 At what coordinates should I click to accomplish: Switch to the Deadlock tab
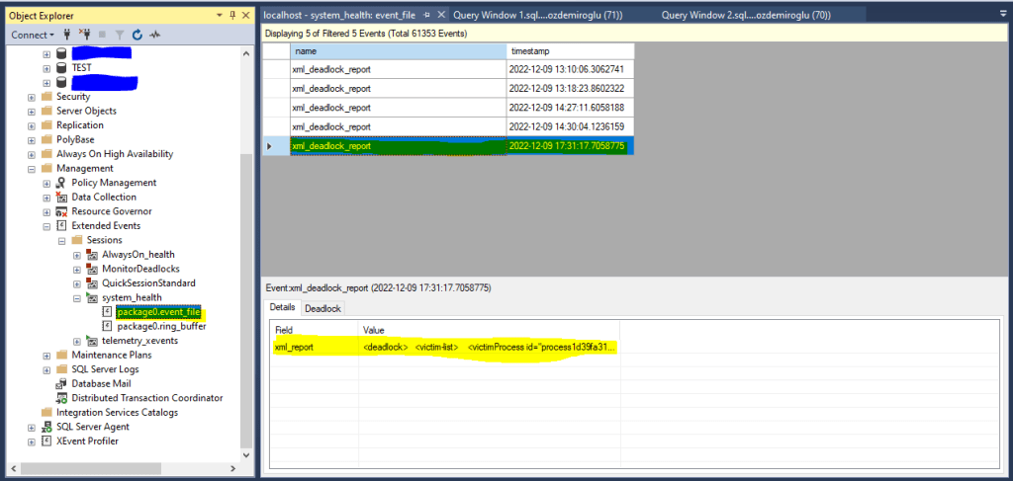coord(323,308)
